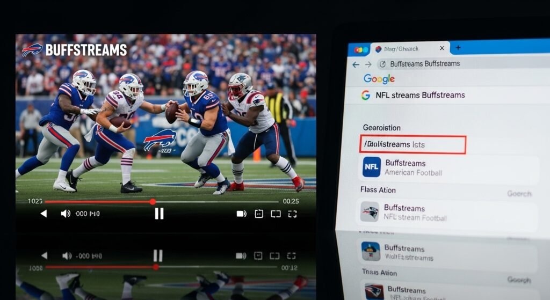Screen dimensions: 550x300
Task: Click the Google G icon in search field
Action: pyautogui.click(x=365, y=95)
